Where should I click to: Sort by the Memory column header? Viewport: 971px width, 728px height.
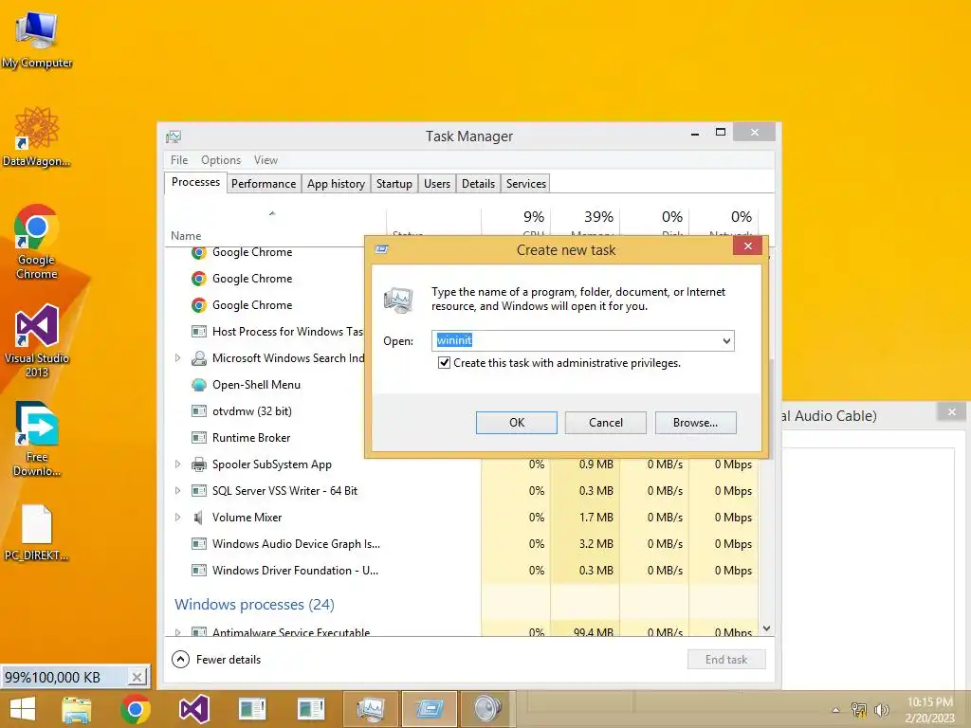point(585,224)
